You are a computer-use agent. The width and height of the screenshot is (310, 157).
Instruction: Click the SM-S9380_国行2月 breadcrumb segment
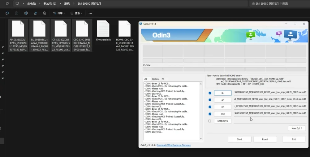[89, 4]
